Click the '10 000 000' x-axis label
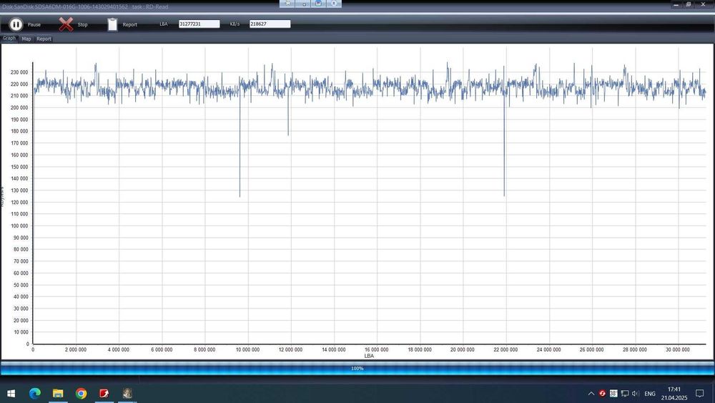The width and height of the screenshot is (715, 403). pyautogui.click(x=247, y=349)
